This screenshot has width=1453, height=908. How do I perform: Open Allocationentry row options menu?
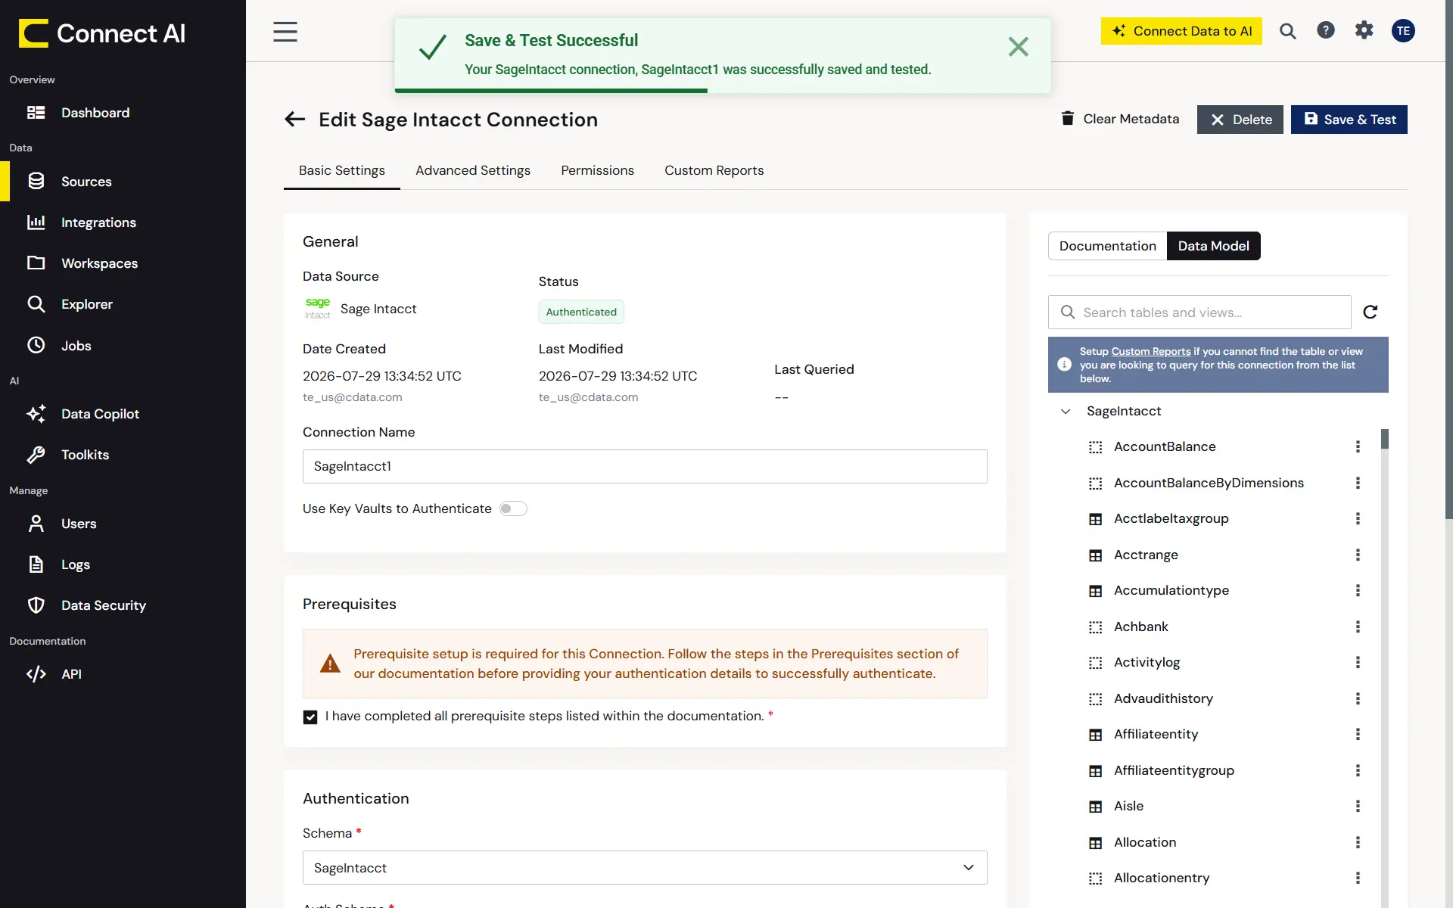click(x=1358, y=878)
